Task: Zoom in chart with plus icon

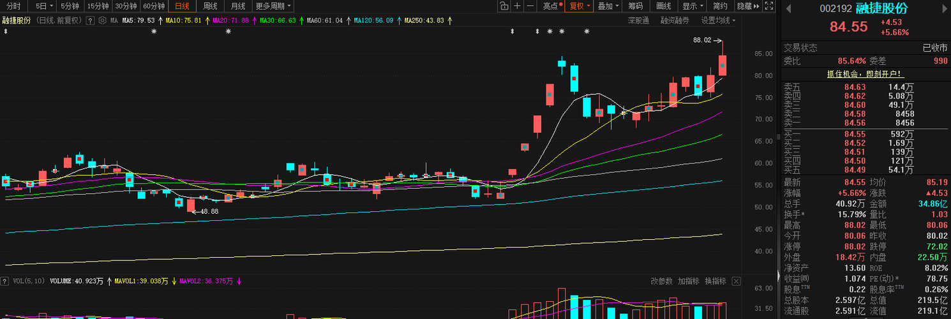Action: pos(517,6)
